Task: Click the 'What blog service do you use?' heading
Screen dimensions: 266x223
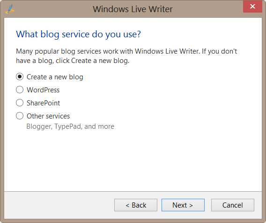Action: (78, 35)
